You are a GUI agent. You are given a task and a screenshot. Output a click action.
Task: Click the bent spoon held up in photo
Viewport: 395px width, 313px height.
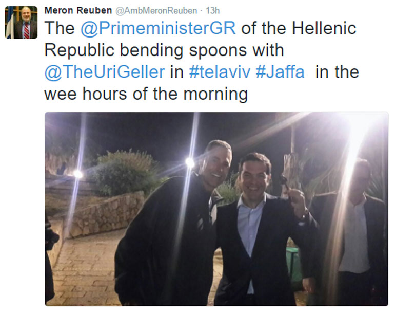click(x=284, y=180)
